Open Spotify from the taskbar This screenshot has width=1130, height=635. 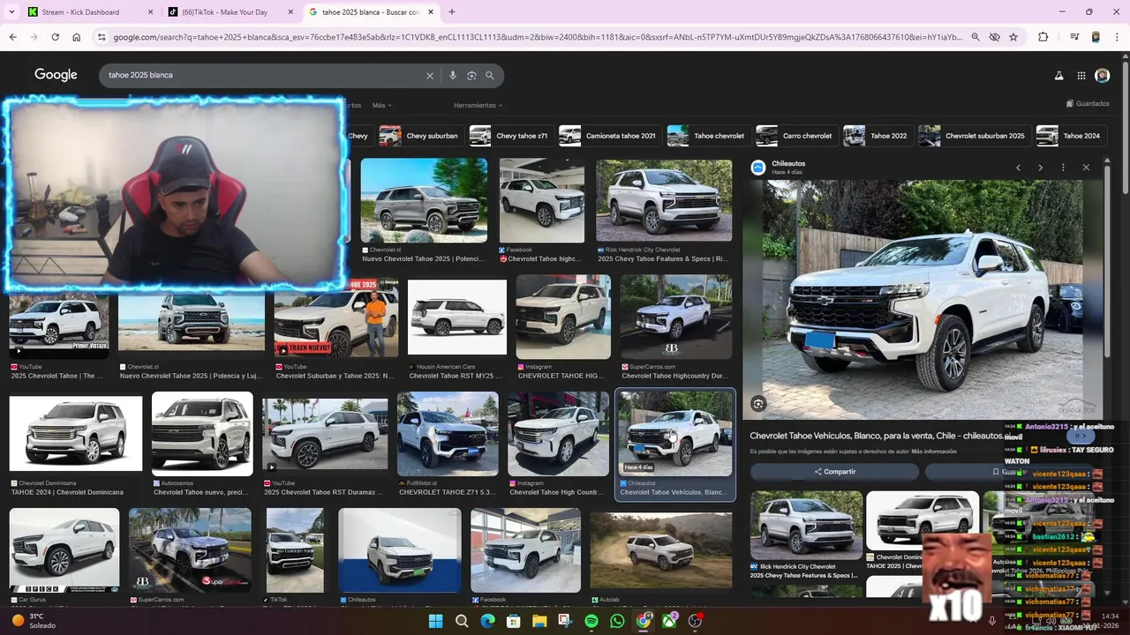tap(591, 621)
